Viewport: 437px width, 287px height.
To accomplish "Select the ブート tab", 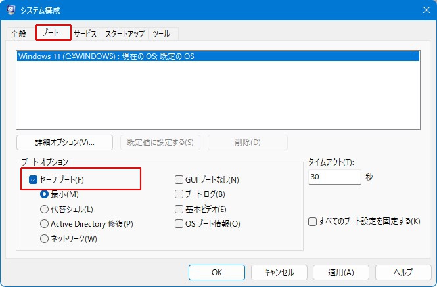I will click(53, 33).
